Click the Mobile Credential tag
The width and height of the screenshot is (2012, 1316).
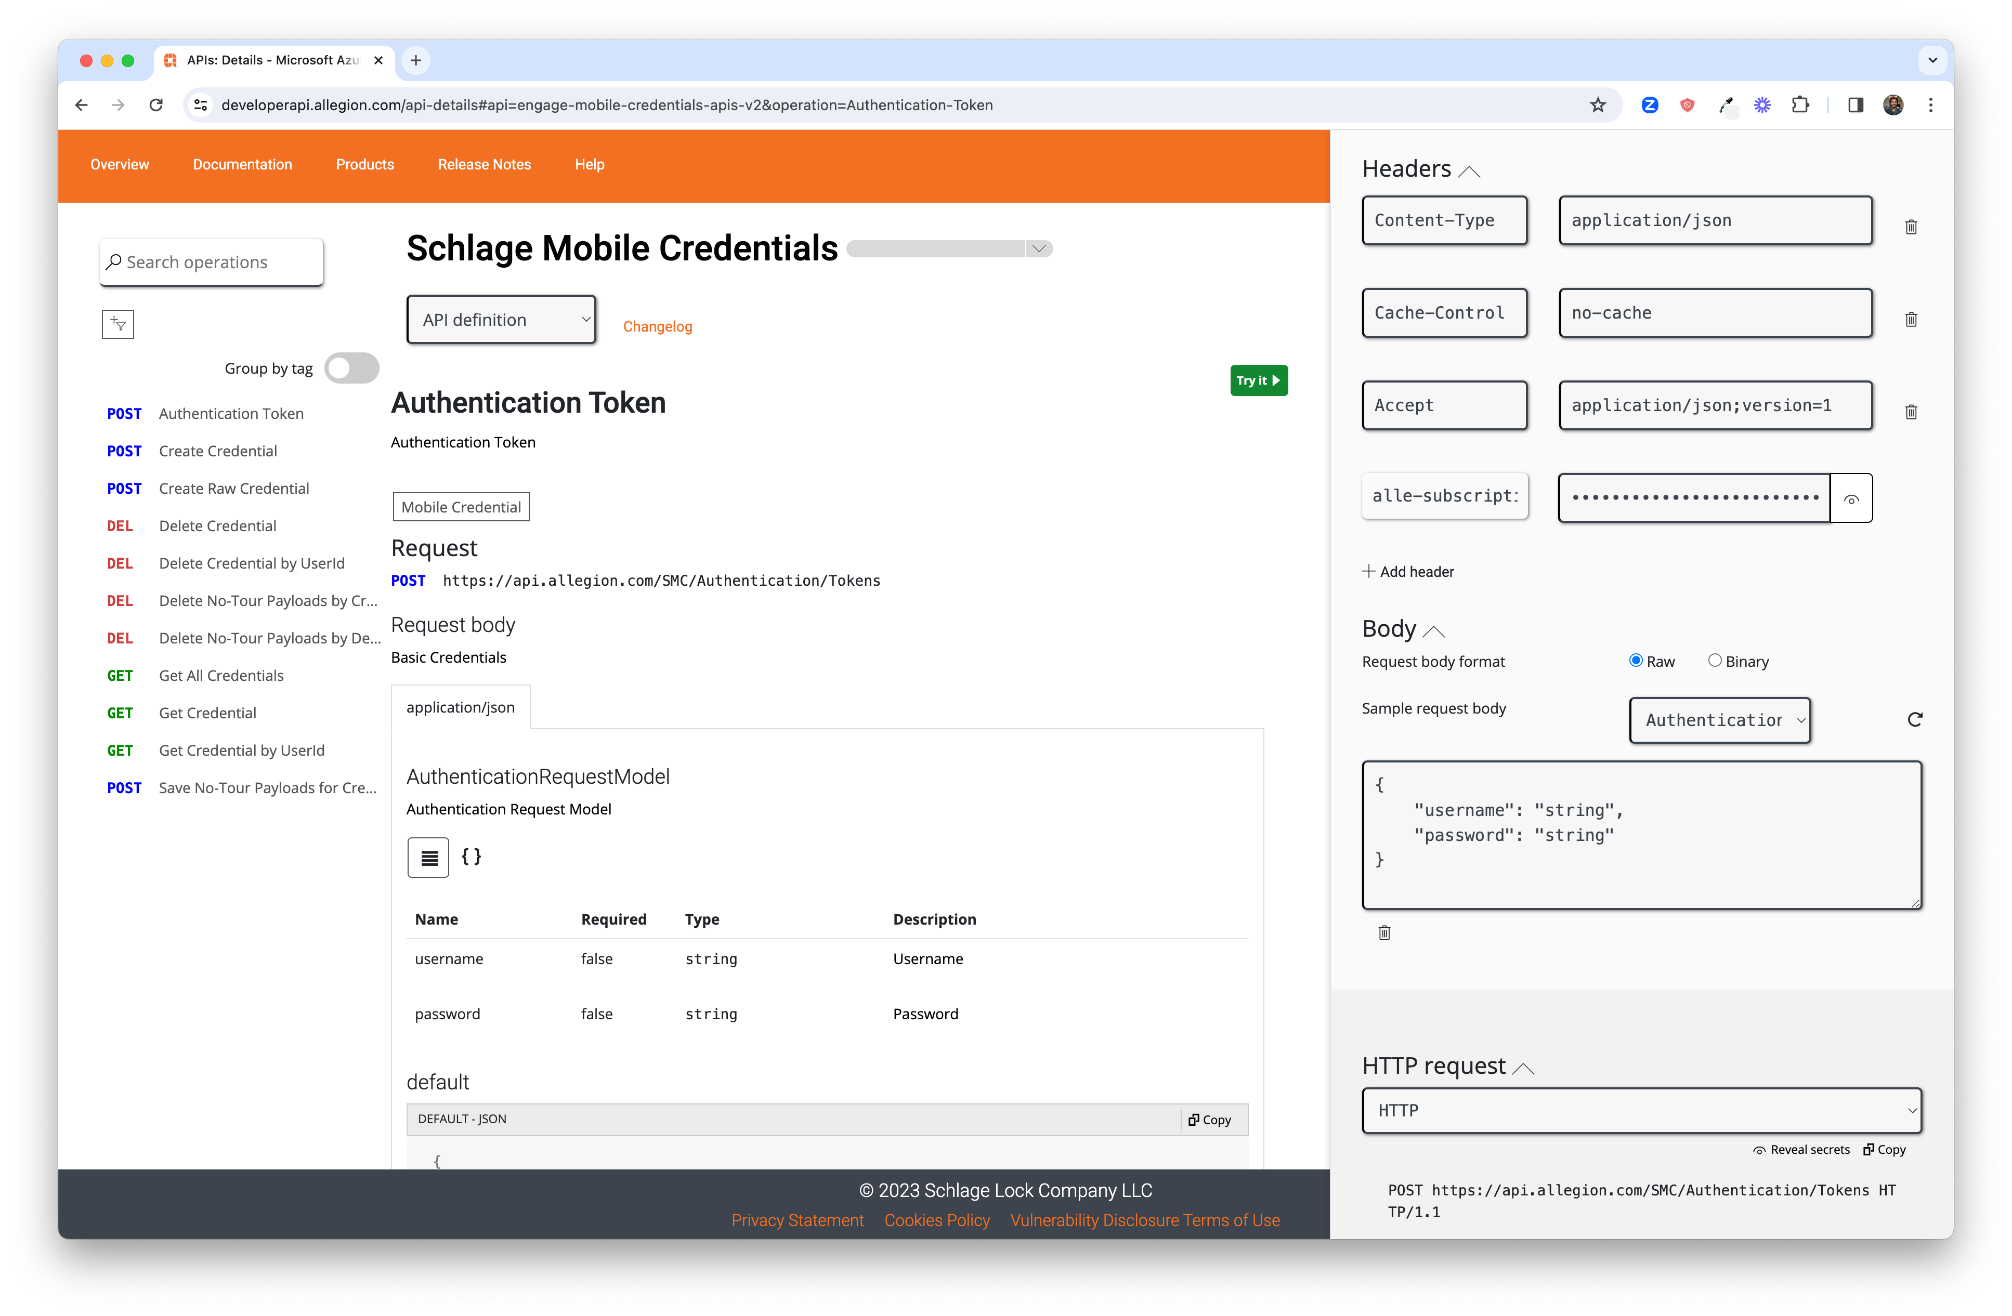pos(461,507)
